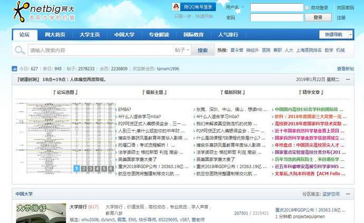Expand the 帖子 search type dropdown

[183, 50]
